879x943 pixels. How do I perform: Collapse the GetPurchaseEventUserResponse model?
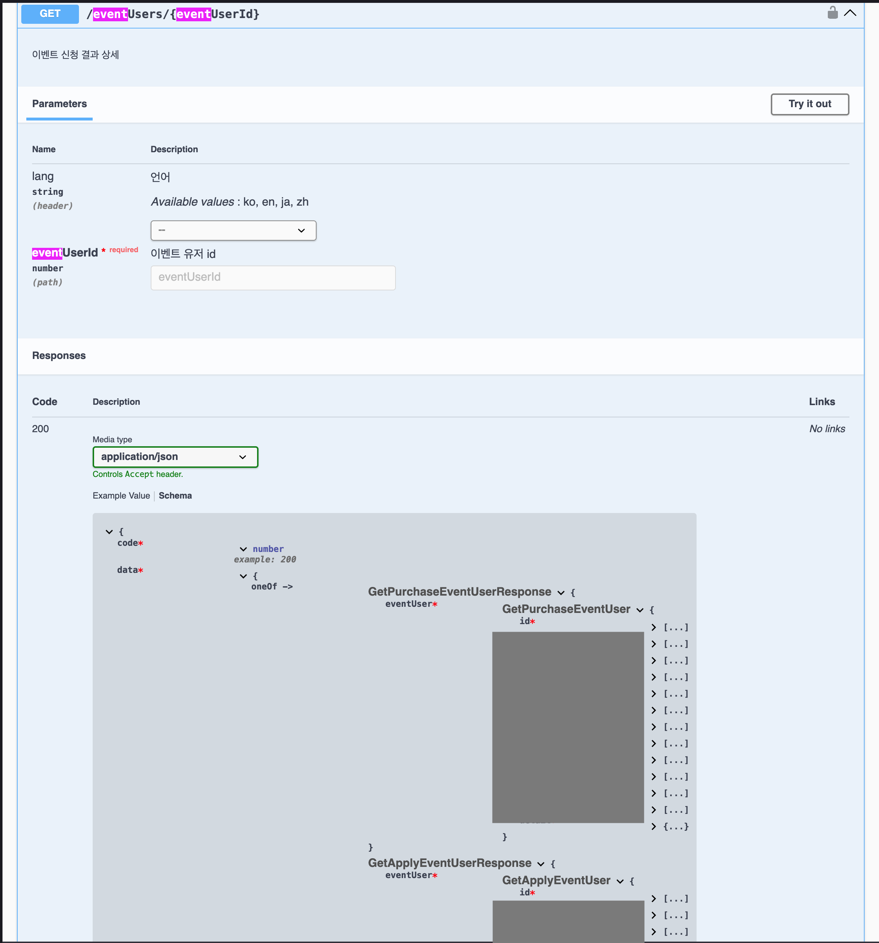pos(561,593)
